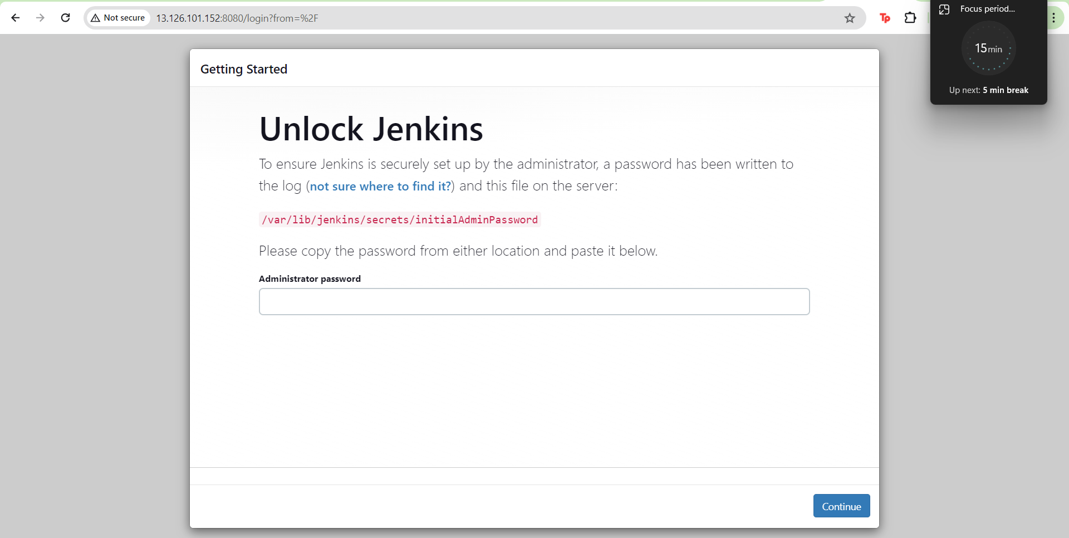Open the "not sure where to find it?" link

pyautogui.click(x=380, y=187)
